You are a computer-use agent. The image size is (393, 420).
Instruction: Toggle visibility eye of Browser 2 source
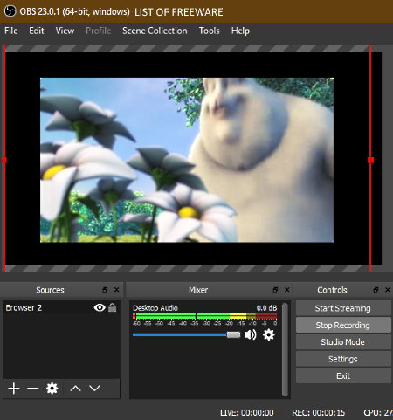(x=100, y=307)
